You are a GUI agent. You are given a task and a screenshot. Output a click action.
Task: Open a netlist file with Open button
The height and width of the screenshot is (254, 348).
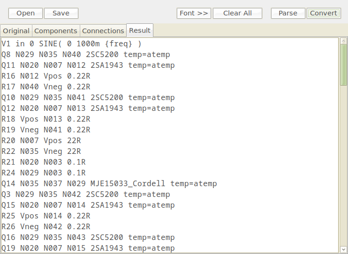click(x=25, y=13)
